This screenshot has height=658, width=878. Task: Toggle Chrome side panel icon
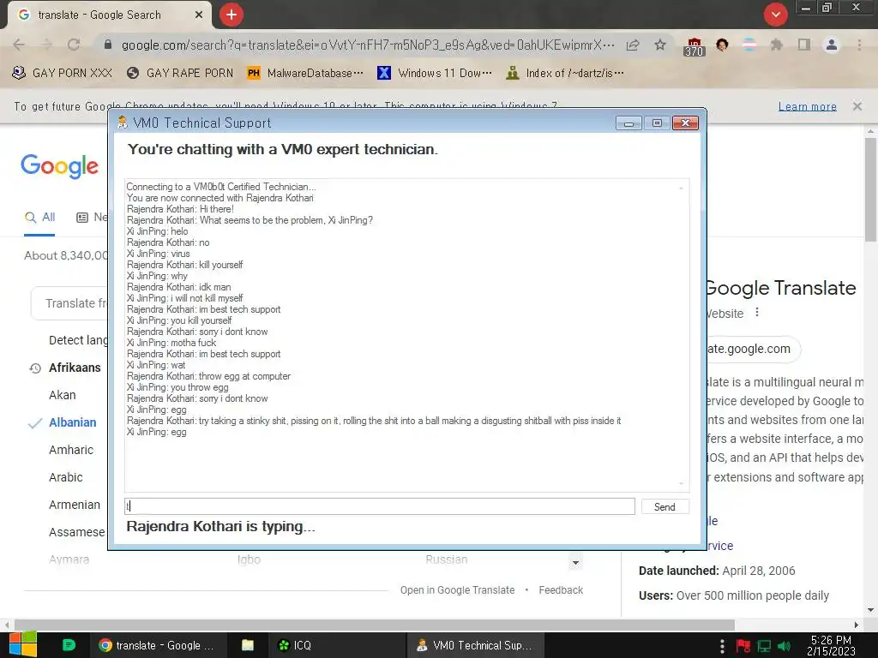click(x=804, y=45)
